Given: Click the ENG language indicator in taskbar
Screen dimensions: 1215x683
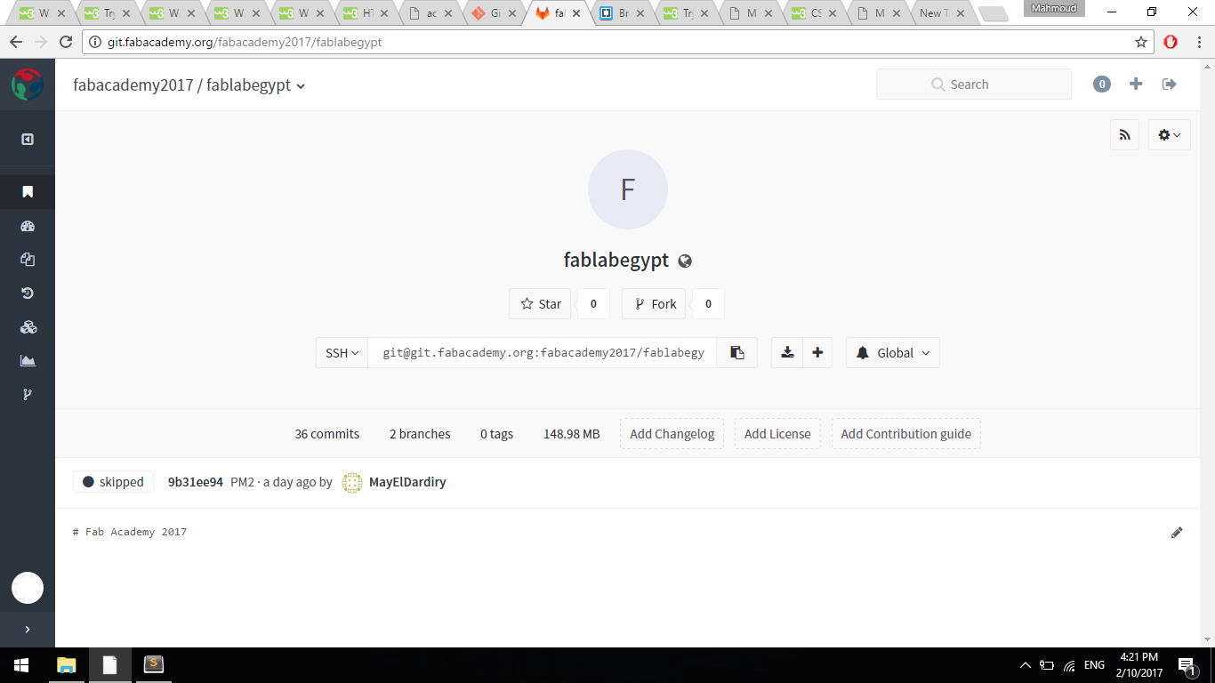Looking at the screenshot, I should [1094, 665].
